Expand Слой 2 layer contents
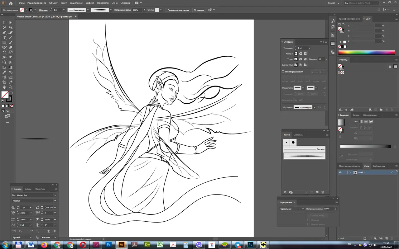The width and height of the screenshot is (399, 249). (350, 172)
